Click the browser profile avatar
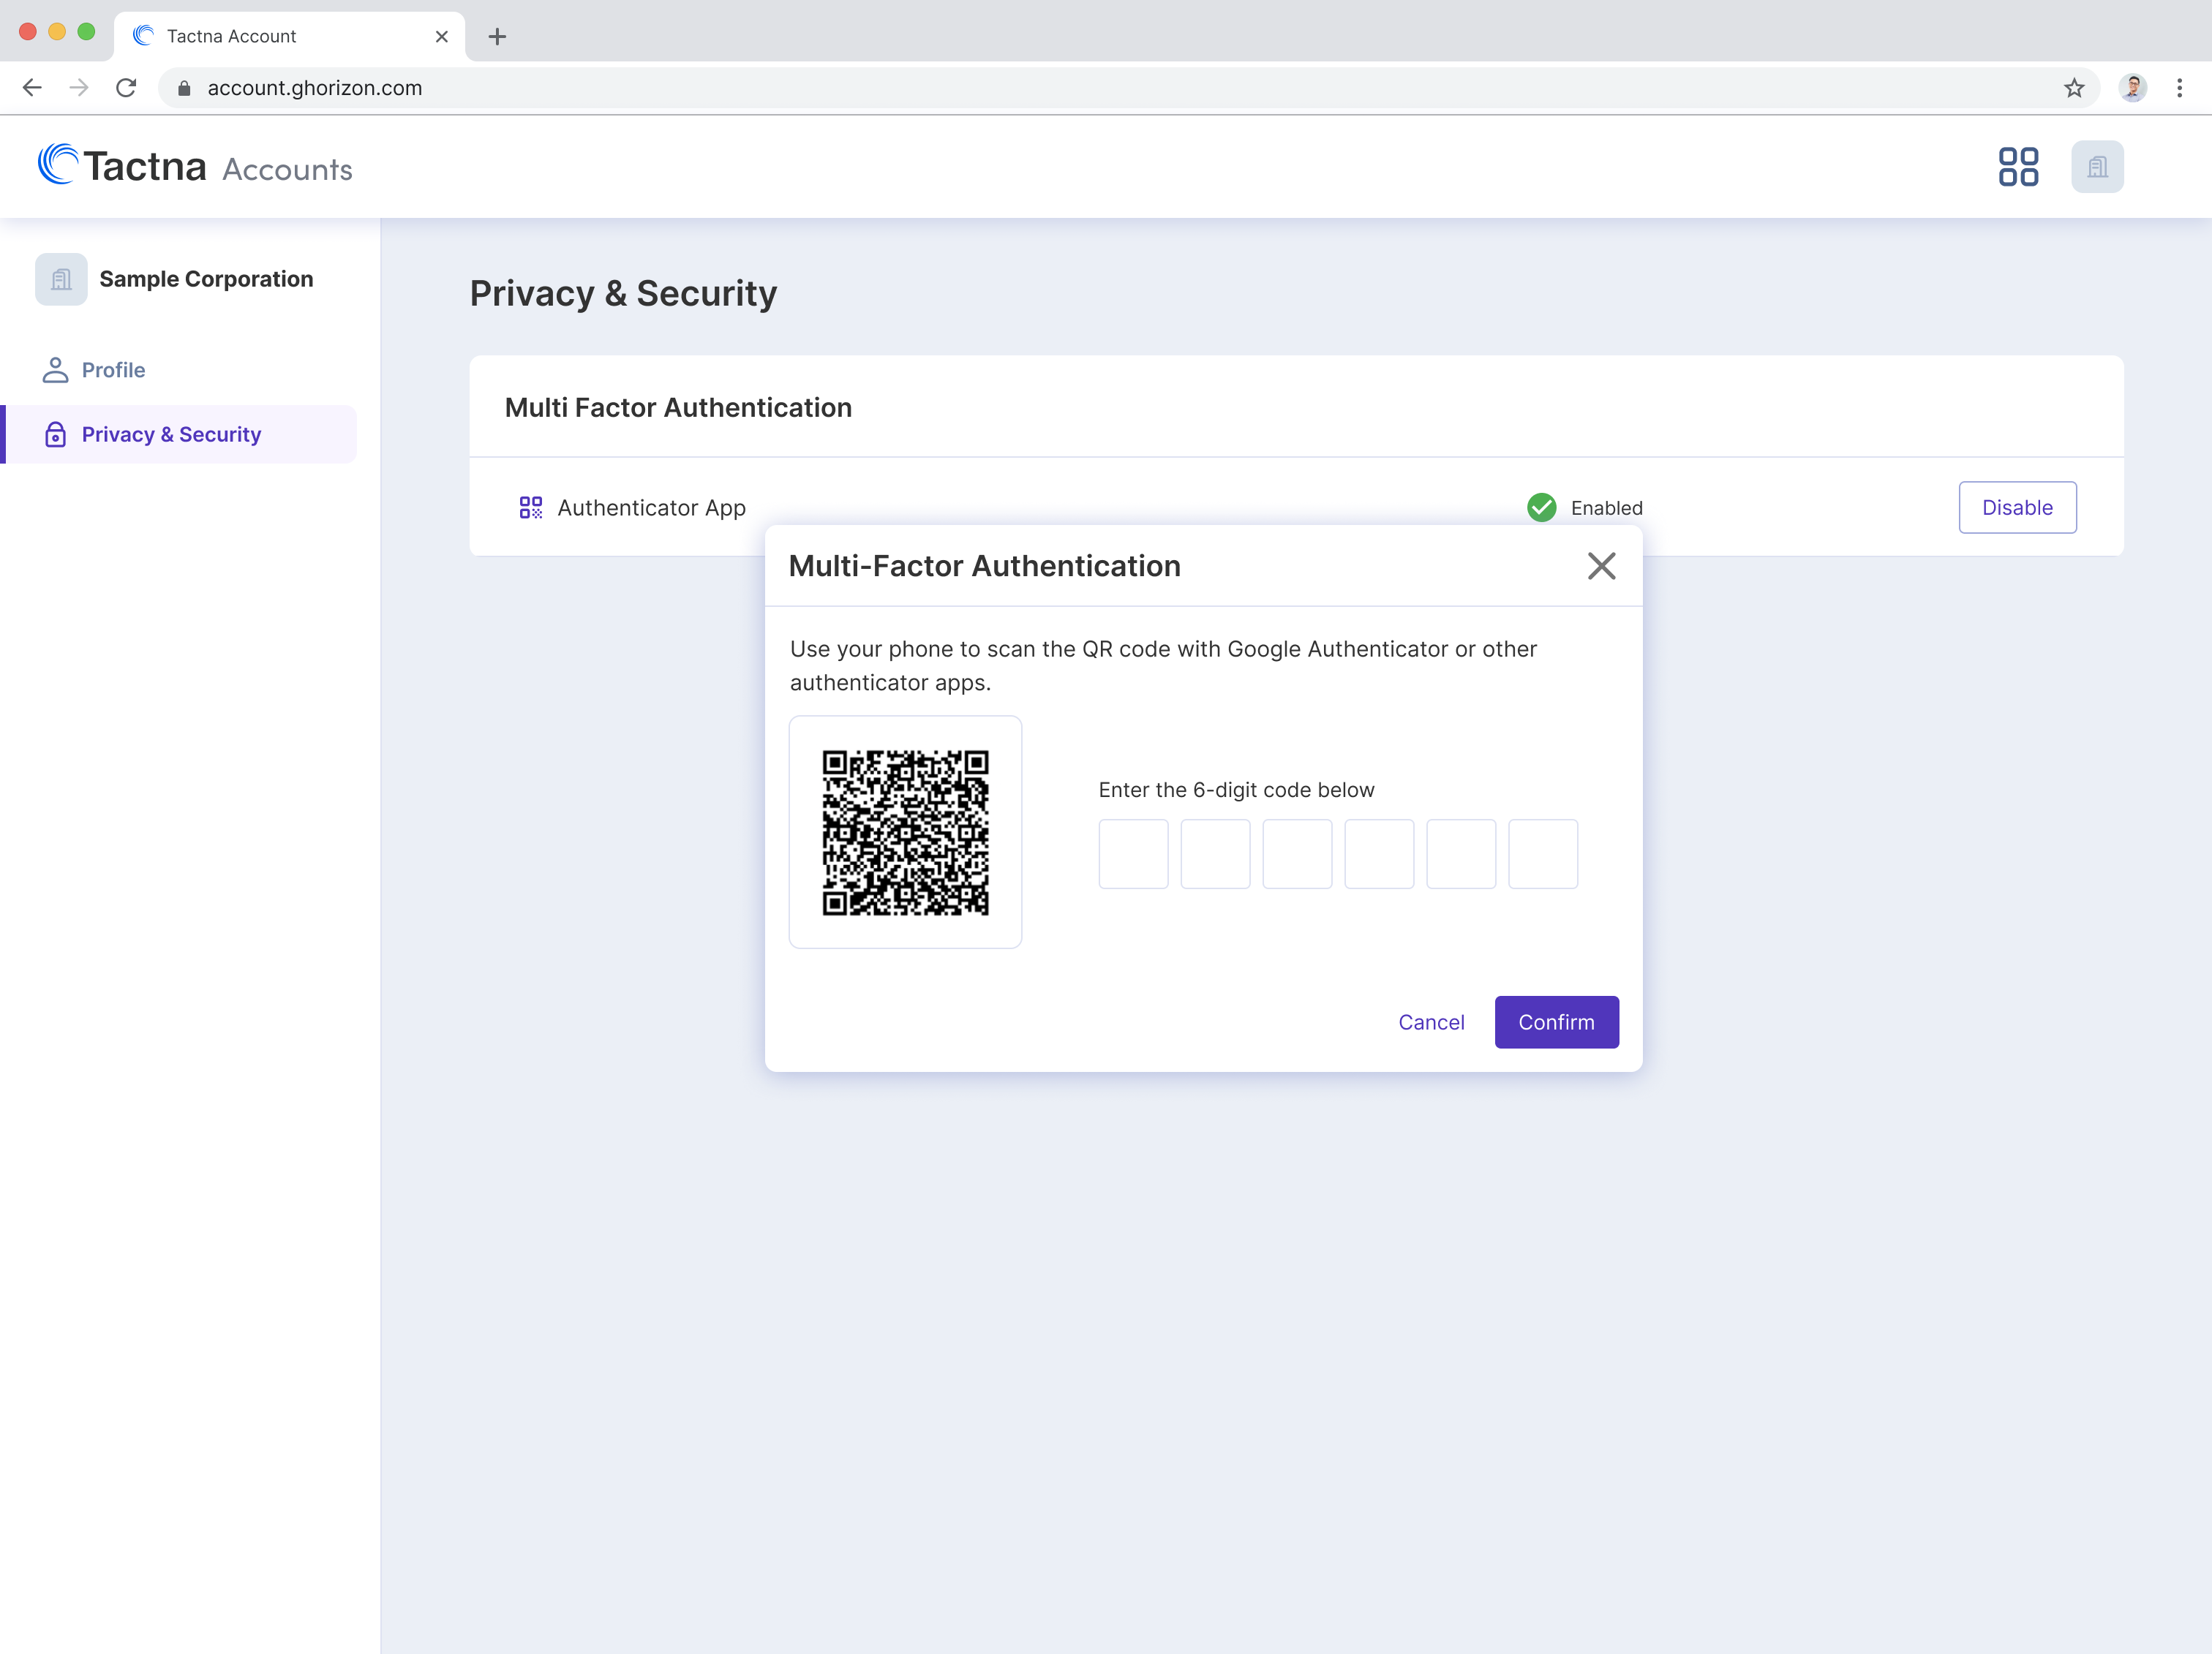Screen dimensions: 2212x1654 pyautogui.click(x=2133, y=88)
